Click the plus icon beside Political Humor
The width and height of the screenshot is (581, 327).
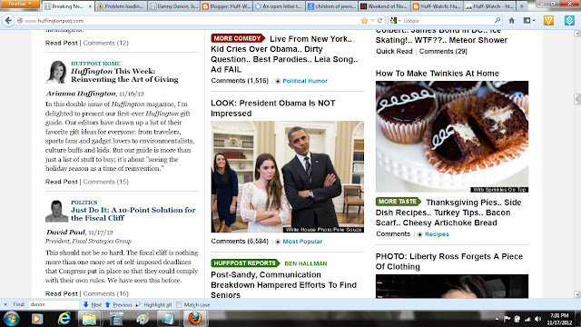pos(278,81)
